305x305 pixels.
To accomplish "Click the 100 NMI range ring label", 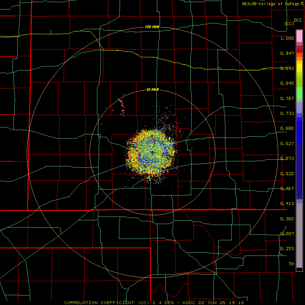I will 152,27.
